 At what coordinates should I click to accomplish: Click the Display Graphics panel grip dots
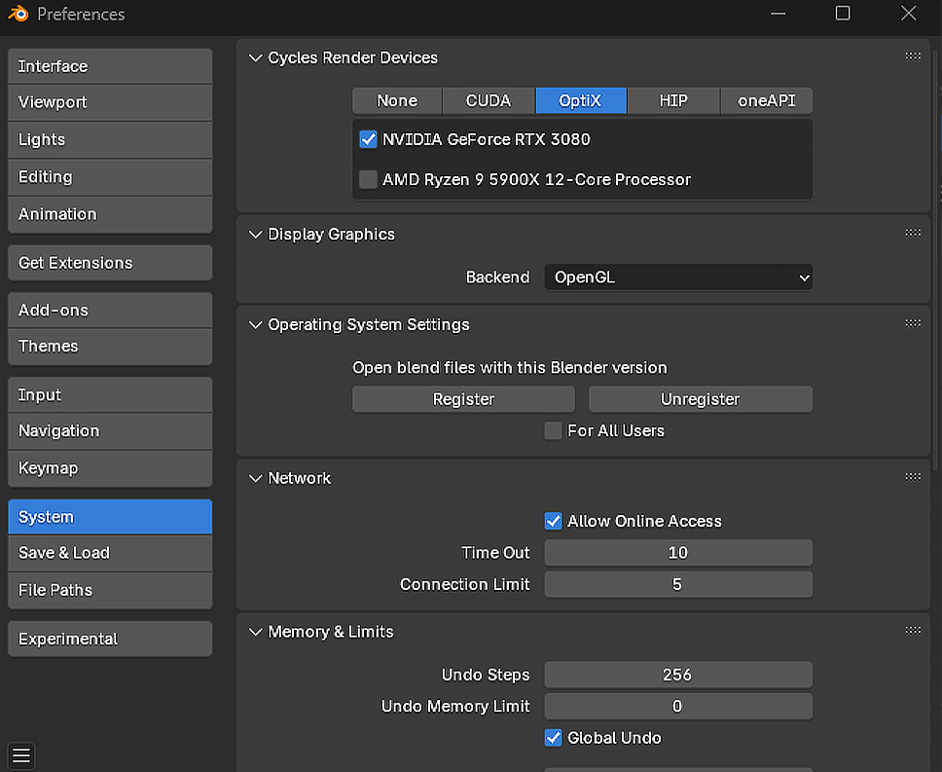click(913, 233)
